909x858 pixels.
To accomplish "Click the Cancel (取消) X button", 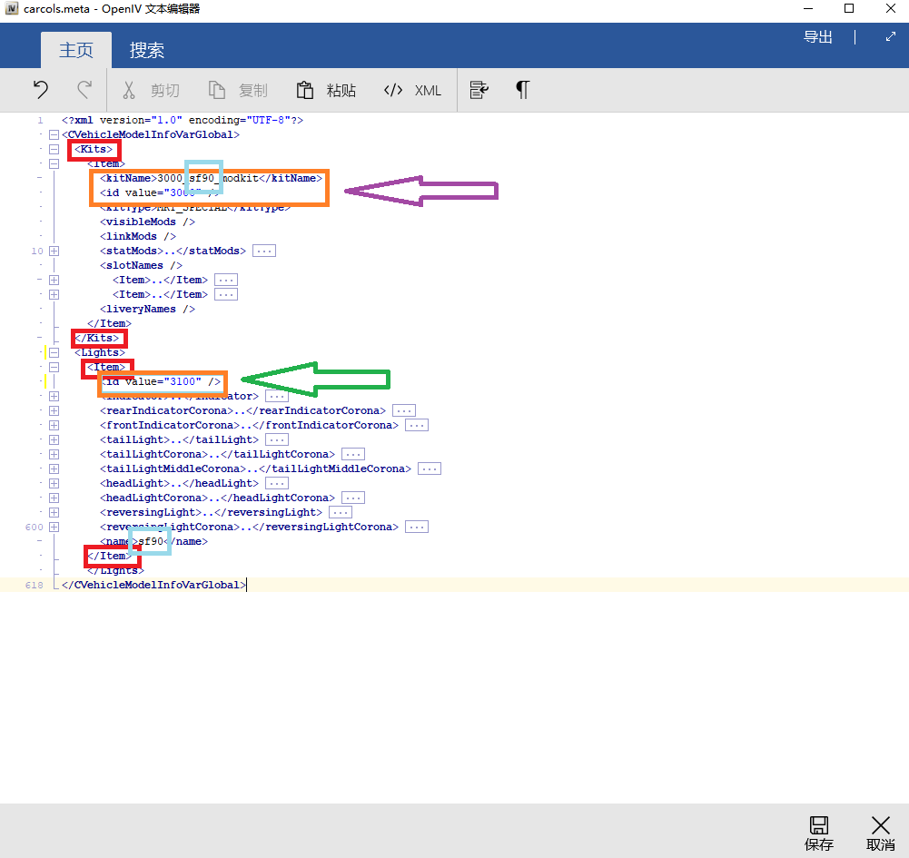I will pos(880,833).
